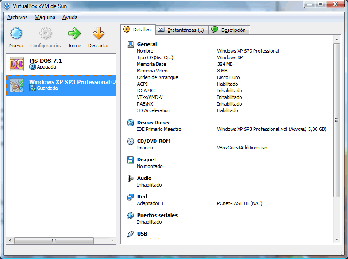This screenshot has height=259, width=348.
Task: Click the Disquet floppy icon
Action: tap(131, 160)
